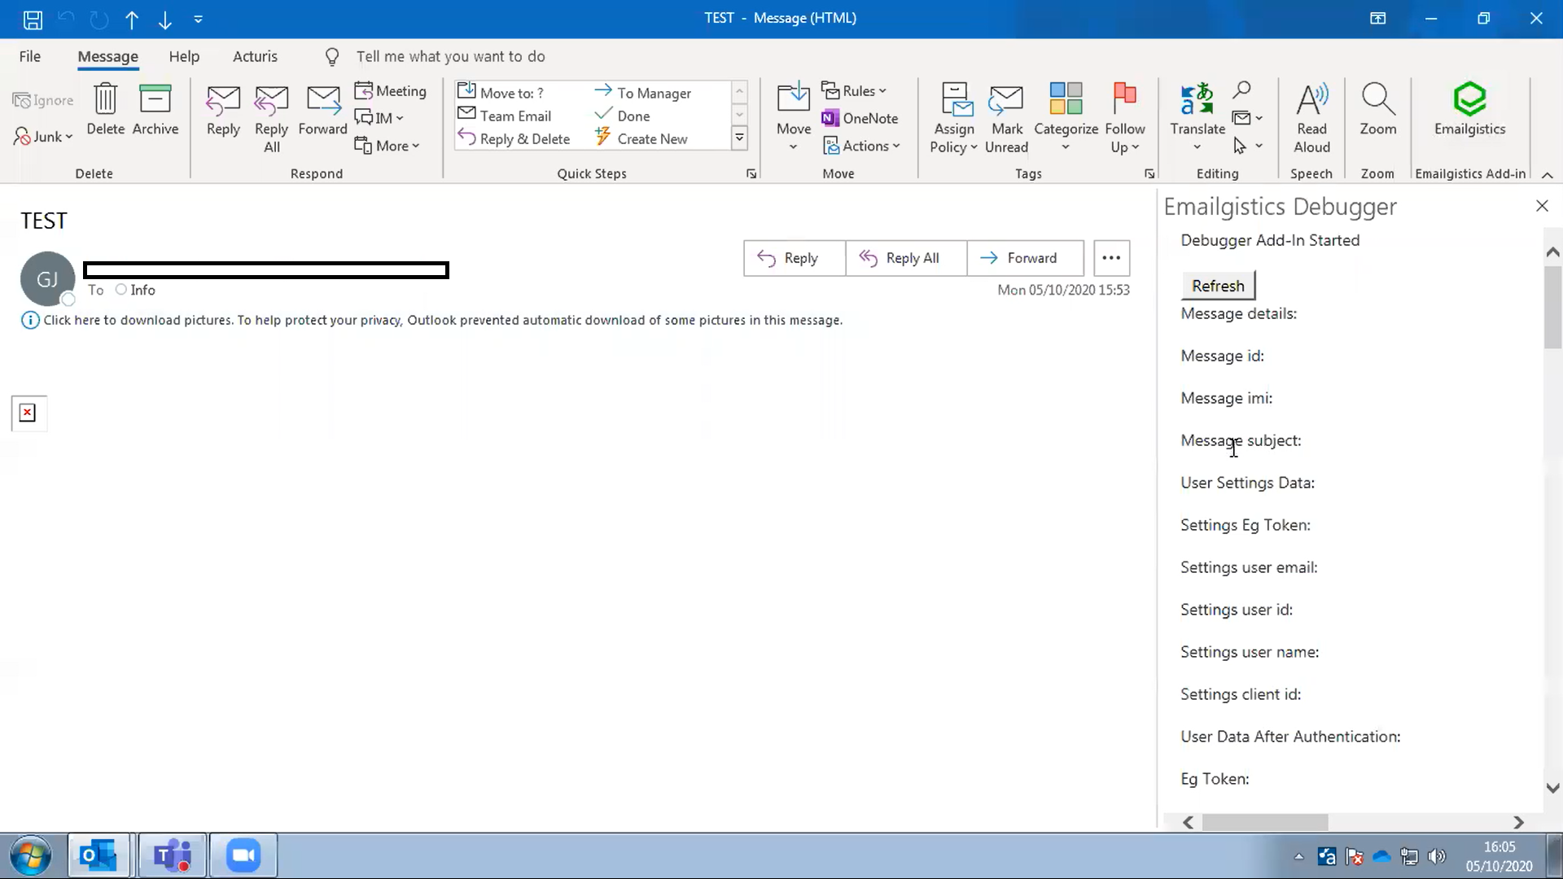Image resolution: width=1563 pixels, height=879 pixels.
Task: Open the Tags dialog launcher
Action: click(x=1149, y=173)
